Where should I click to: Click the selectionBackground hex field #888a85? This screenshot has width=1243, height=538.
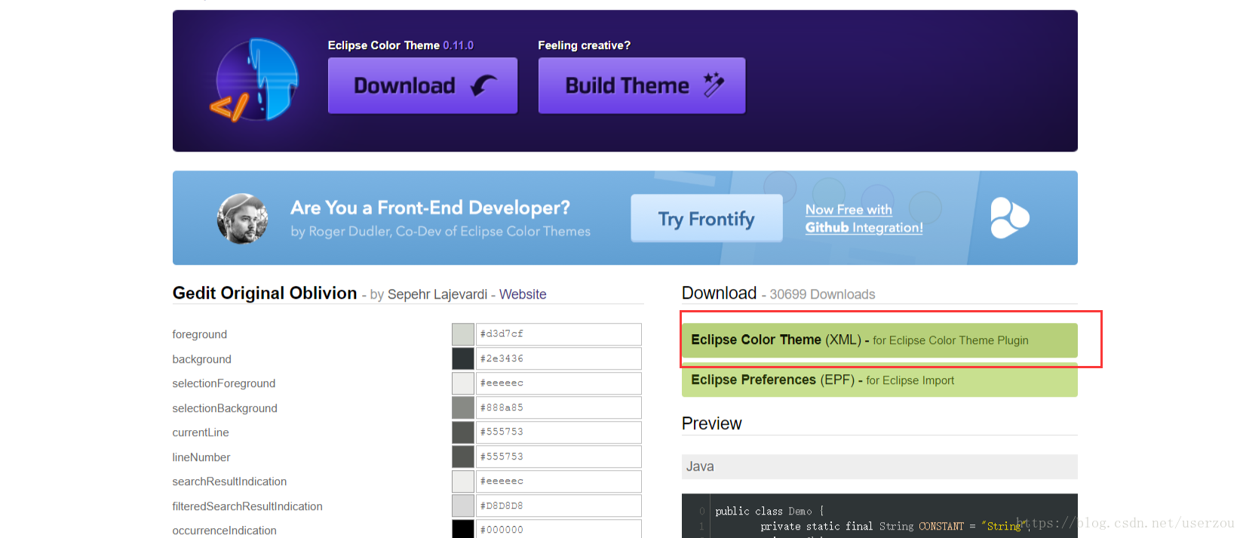click(x=559, y=407)
